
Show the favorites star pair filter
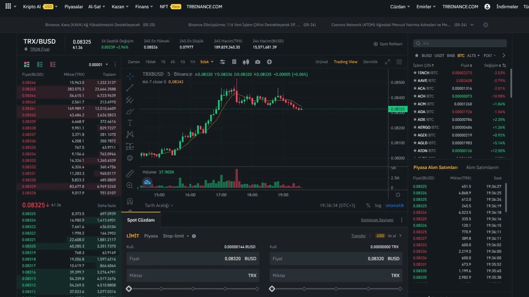tap(417, 55)
